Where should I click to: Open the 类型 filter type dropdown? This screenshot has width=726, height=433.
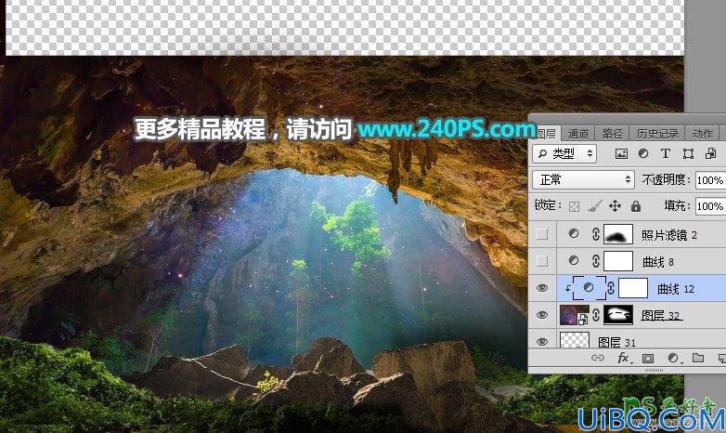(x=564, y=153)
